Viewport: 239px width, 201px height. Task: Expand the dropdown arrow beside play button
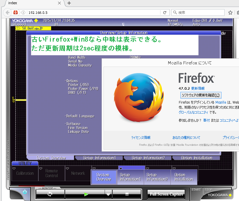pyautogui.click(x=108, y=194)
